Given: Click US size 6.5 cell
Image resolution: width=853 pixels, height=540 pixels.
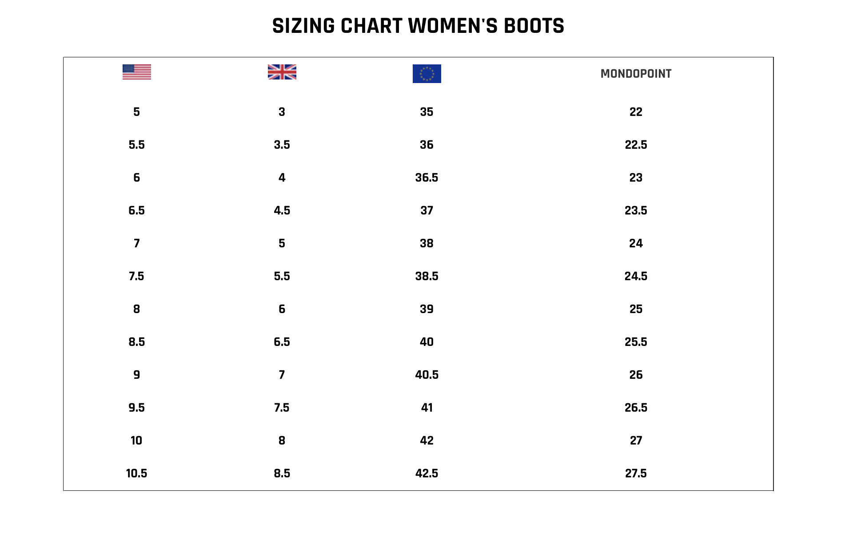Looking at the screenshot, I should 137,210.
